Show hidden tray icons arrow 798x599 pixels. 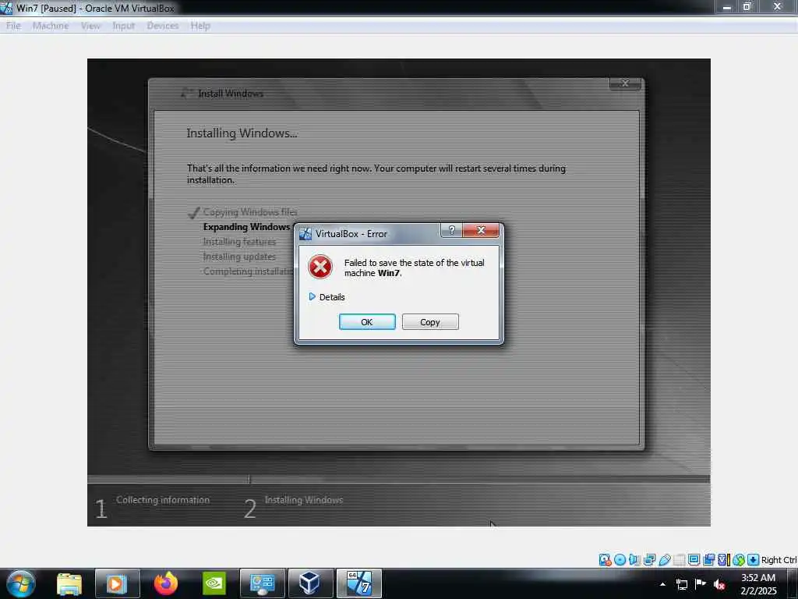point(662,584)
